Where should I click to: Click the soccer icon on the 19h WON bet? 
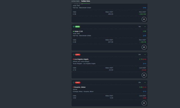coord(74,27)
